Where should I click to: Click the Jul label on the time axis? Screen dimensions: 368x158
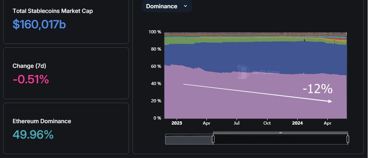pyautogui.click(x=237, y=123)
